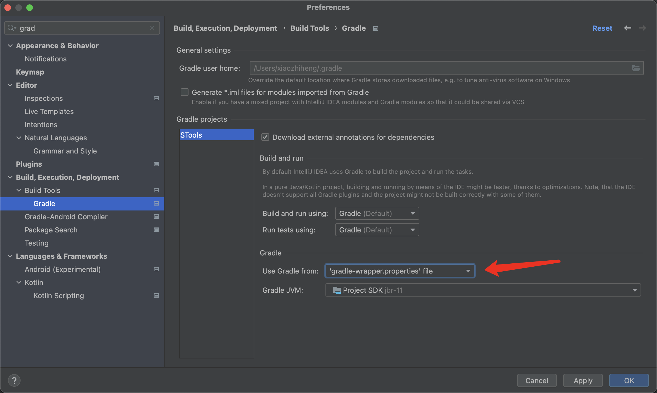
Task: Click project-level settings icon beside Inspections
Action: click(156, 98)
